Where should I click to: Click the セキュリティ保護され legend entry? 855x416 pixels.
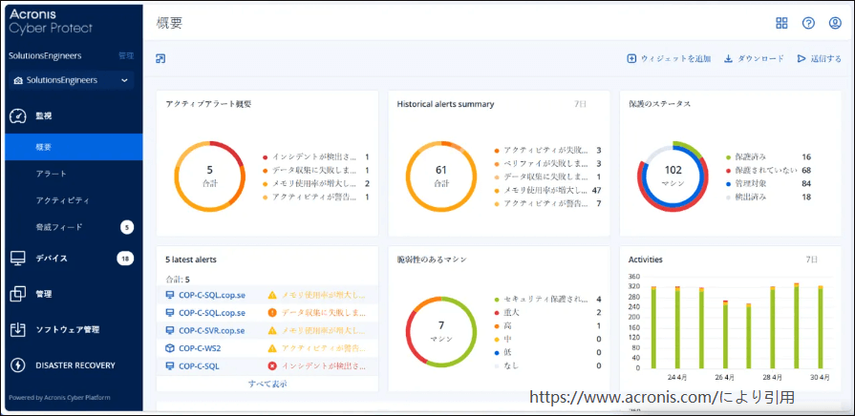click(x=547, y=300)
